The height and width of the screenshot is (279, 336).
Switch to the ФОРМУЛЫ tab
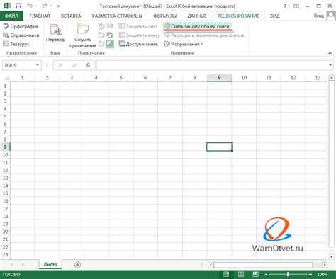(x=164, y=16)
